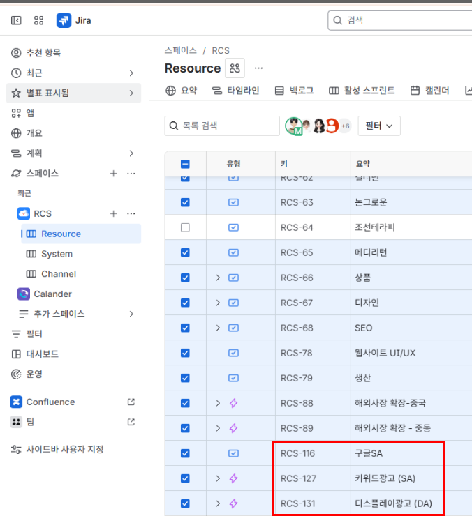
Task: Expand the 계획 chevron
Action: pos(131,153)
